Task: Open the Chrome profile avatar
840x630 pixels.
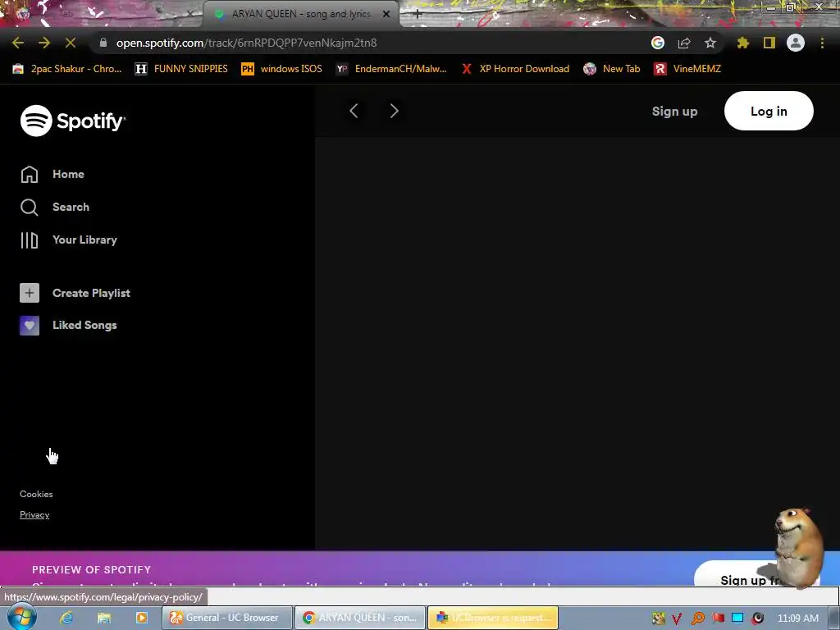Action: click(796, 43)
